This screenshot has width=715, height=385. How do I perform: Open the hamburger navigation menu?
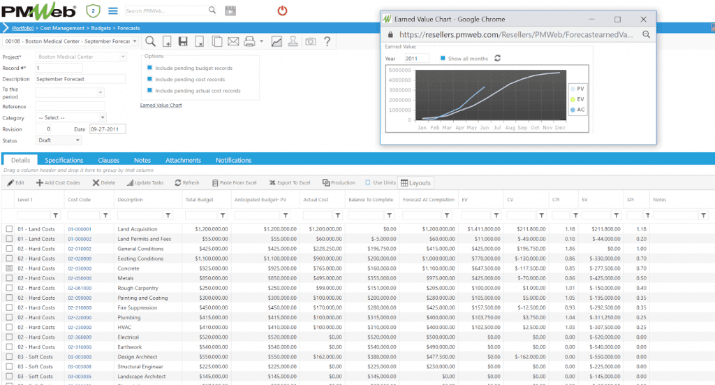(113, 10)
